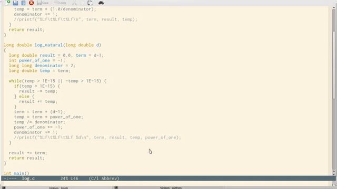Viewport: 337px width, 189px height.
Task: Click the log.c buffer name in the mode line
Action: 28,178
